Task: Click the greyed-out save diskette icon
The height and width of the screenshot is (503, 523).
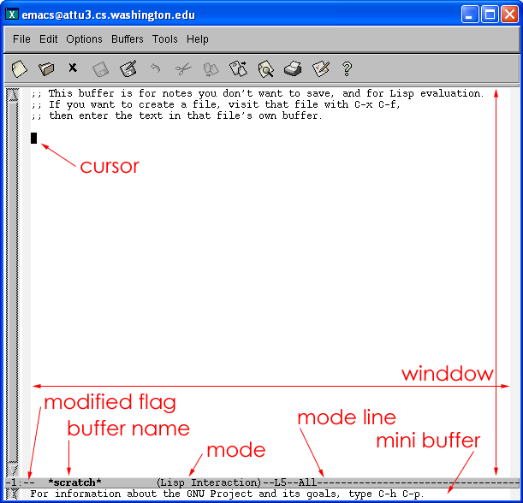Action: click(x=100, y=69)
